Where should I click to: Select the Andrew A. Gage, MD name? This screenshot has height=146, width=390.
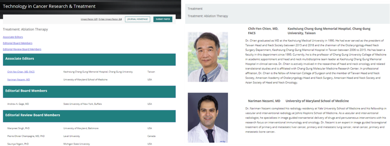(18, 104)
